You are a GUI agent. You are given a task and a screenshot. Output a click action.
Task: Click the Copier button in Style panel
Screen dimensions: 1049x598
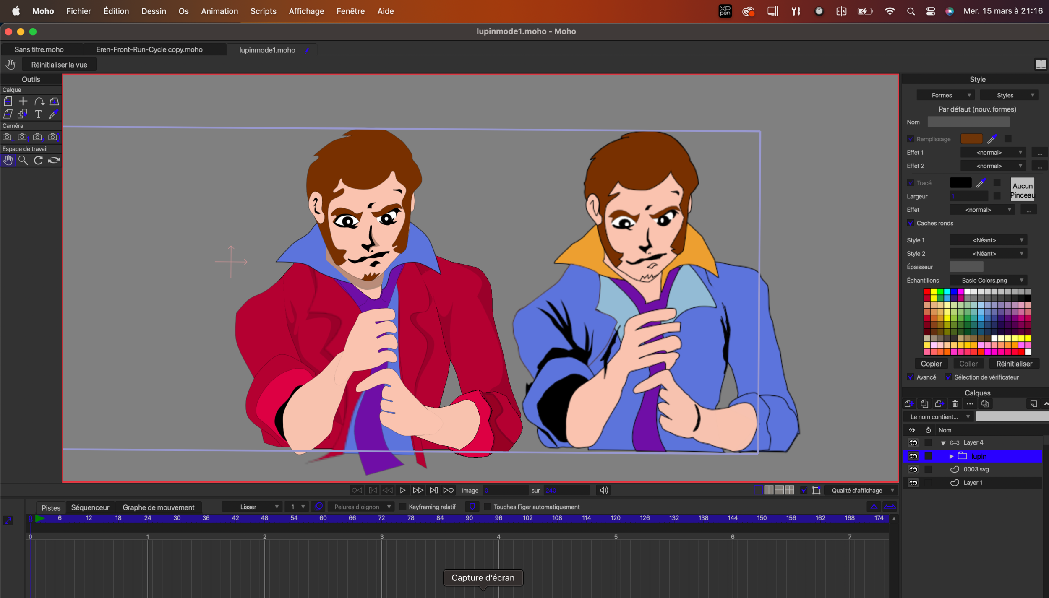[x=931, y=364]
